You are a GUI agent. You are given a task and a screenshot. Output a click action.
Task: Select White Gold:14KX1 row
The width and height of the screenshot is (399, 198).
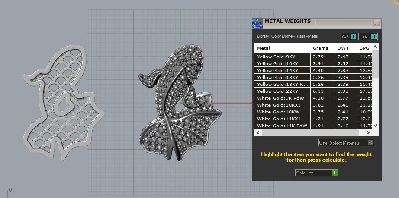pos(313,119)
